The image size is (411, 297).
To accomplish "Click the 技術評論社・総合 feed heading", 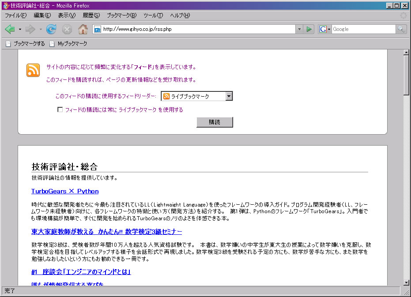I will tap(65, 166).
